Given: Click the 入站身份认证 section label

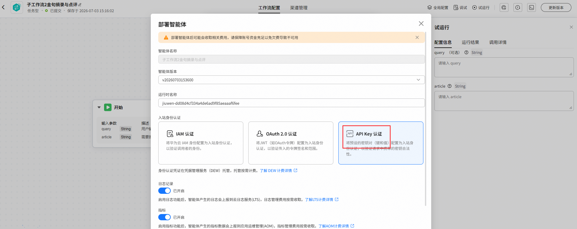Looking at the screenshot, I should 169,118.
